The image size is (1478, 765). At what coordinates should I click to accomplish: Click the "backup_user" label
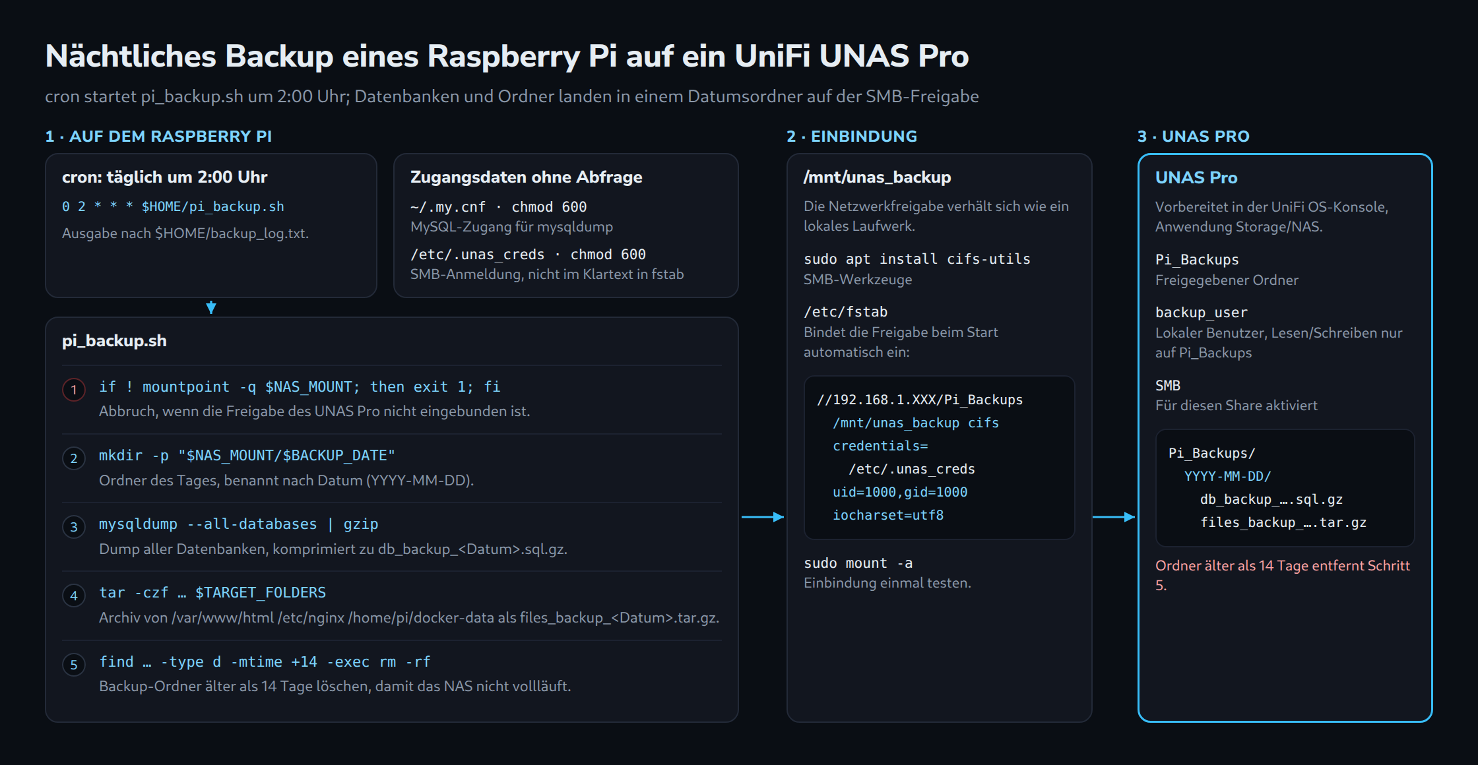pyautogui.click(x=1202, y=313)
